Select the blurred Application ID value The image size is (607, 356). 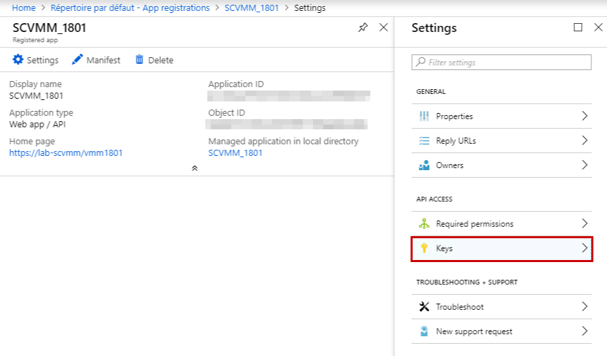(288, 95)
